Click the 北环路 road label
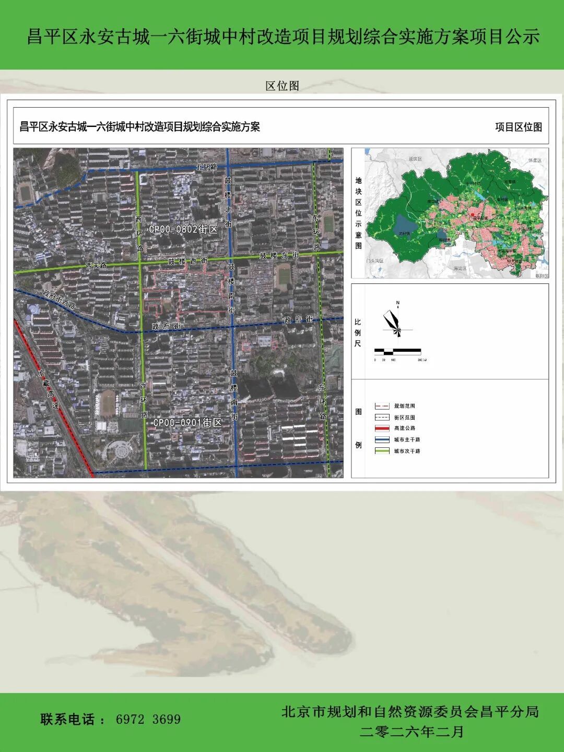 click(x=206, y=167)
